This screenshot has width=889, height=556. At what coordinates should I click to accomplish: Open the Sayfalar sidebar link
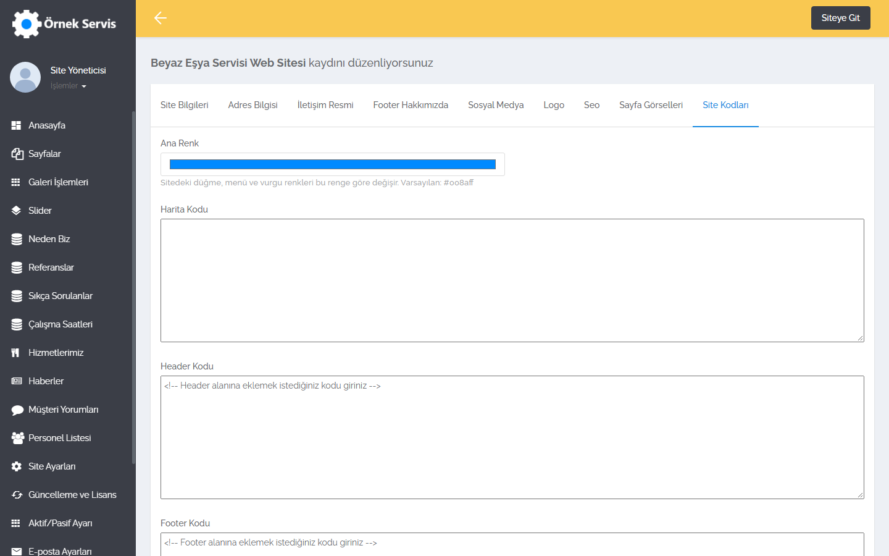click(x=44, y=154)
